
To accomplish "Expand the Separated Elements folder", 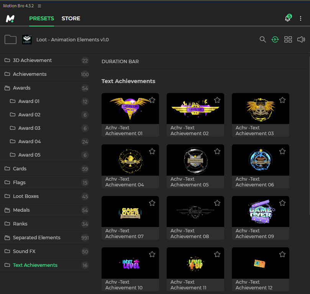I will click(45, 238).
